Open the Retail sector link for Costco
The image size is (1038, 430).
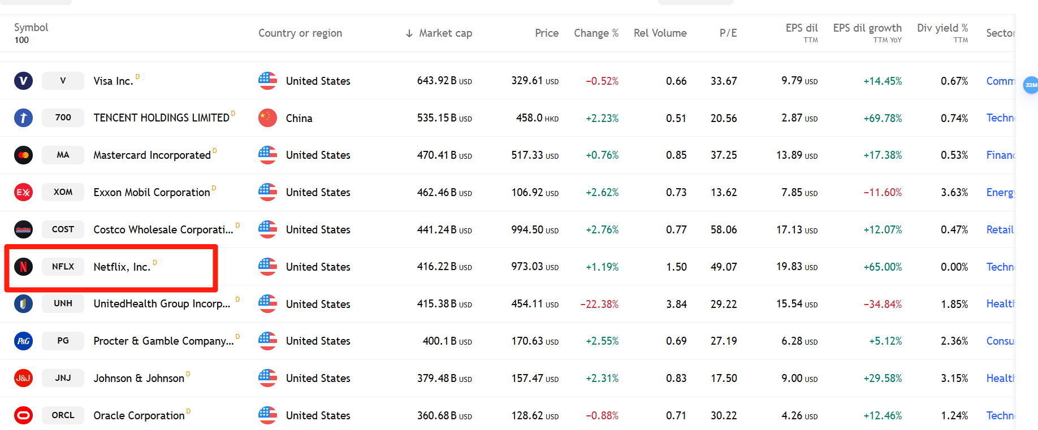point(1000,229)
